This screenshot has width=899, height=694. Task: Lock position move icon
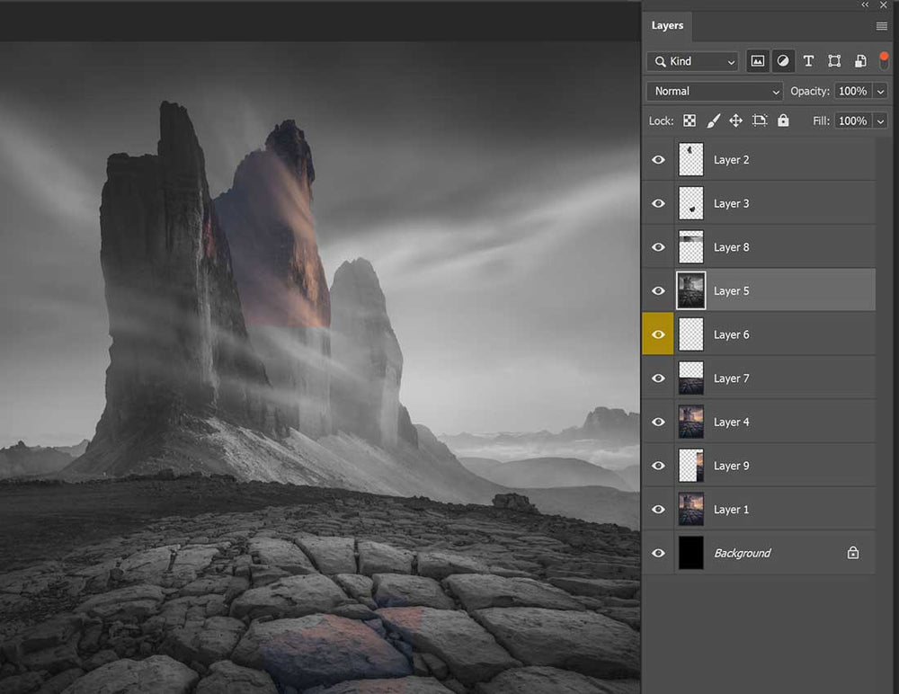(x=735, y=120)
